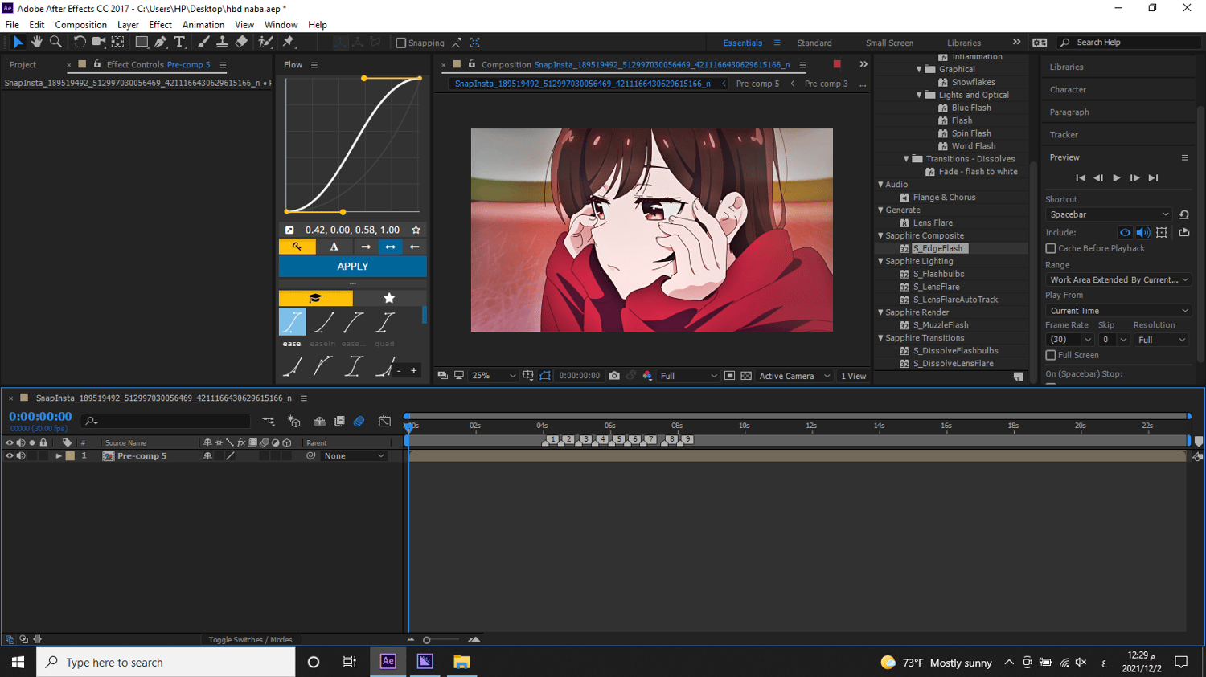Viewport: 1206px width, 677px height.
Task: Toggle the Snapping checkbox
Action: (401, 43)
